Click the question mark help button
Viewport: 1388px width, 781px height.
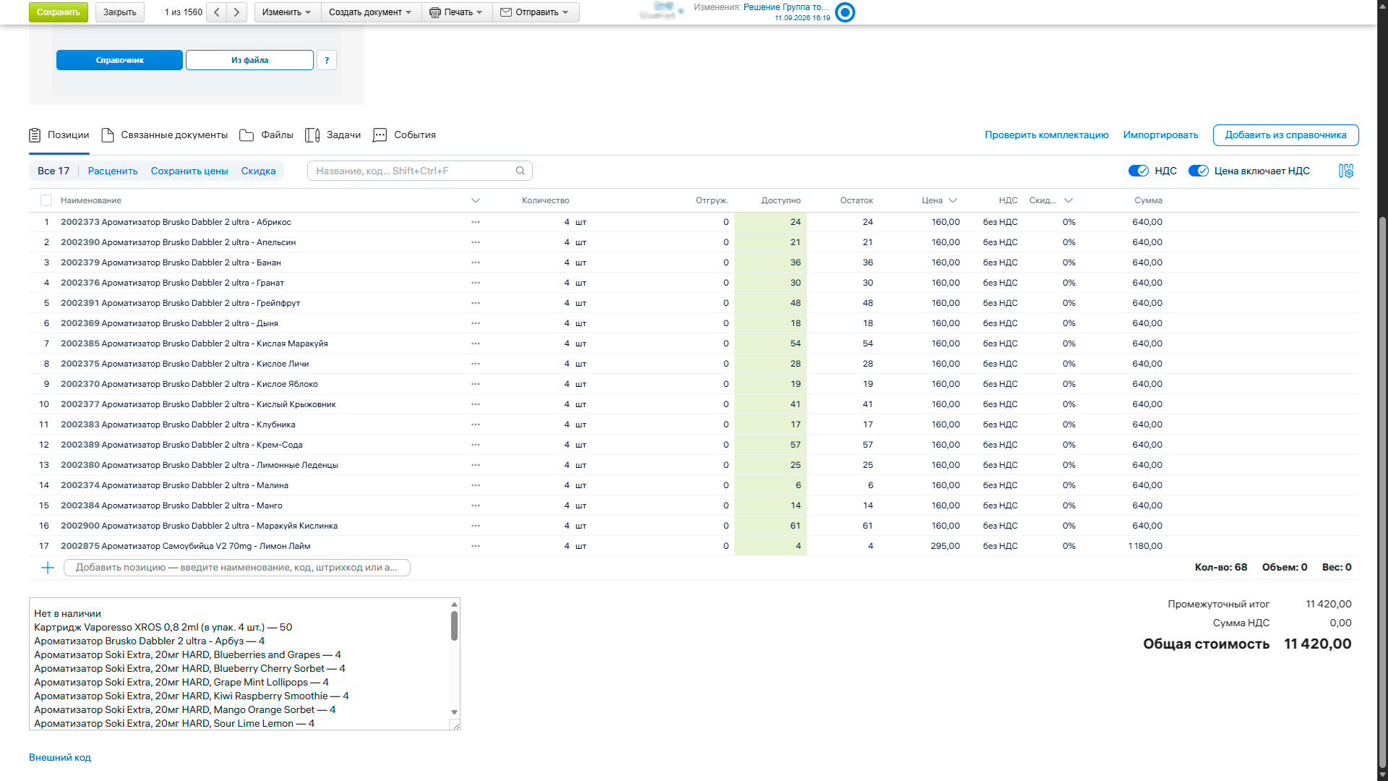[x=327, y=60]
